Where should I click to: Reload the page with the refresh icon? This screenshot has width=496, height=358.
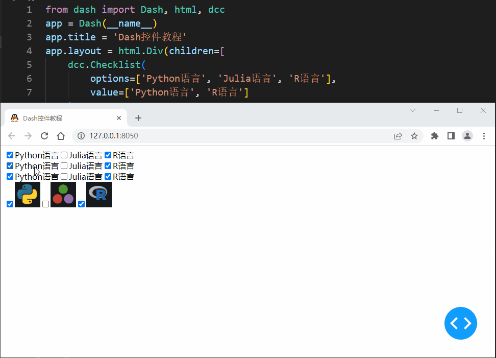pyautogui.click(x=44, y=136)
